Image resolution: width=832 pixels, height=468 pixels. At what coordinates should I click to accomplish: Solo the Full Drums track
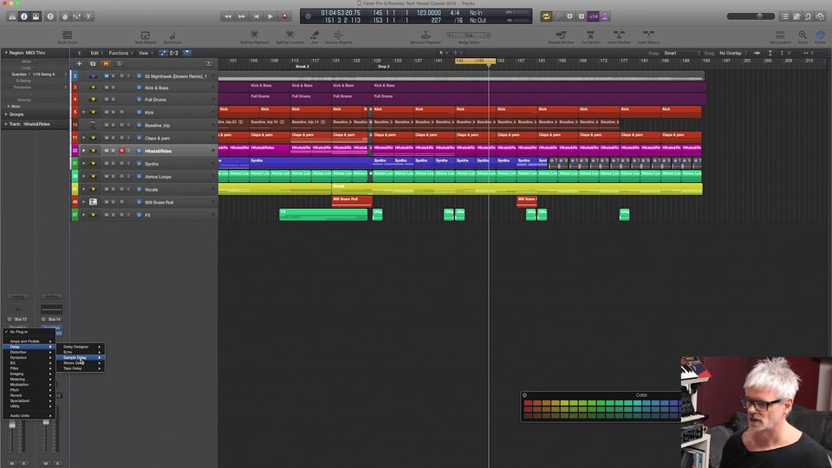tap(113, 99)
